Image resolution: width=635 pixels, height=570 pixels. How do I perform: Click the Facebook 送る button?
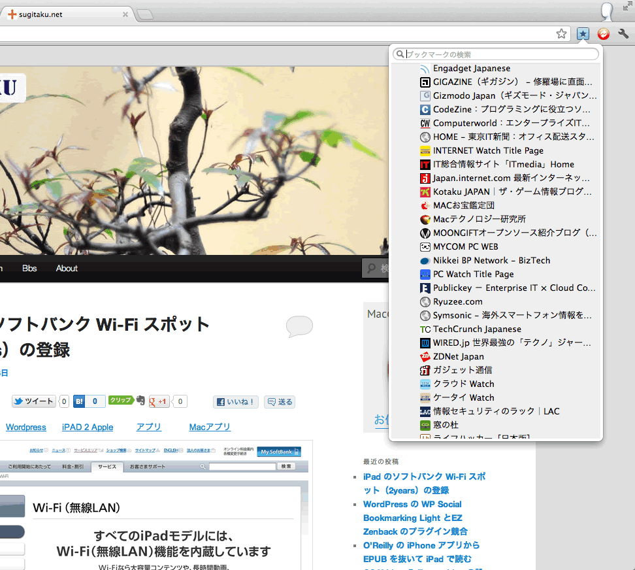[280, 402]
